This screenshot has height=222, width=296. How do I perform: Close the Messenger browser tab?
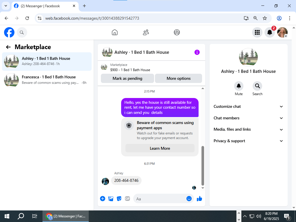74,6
